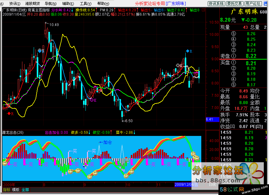Click the small red window icon after 输出8
Screen dimensions: 269x195
coord(203,10)
